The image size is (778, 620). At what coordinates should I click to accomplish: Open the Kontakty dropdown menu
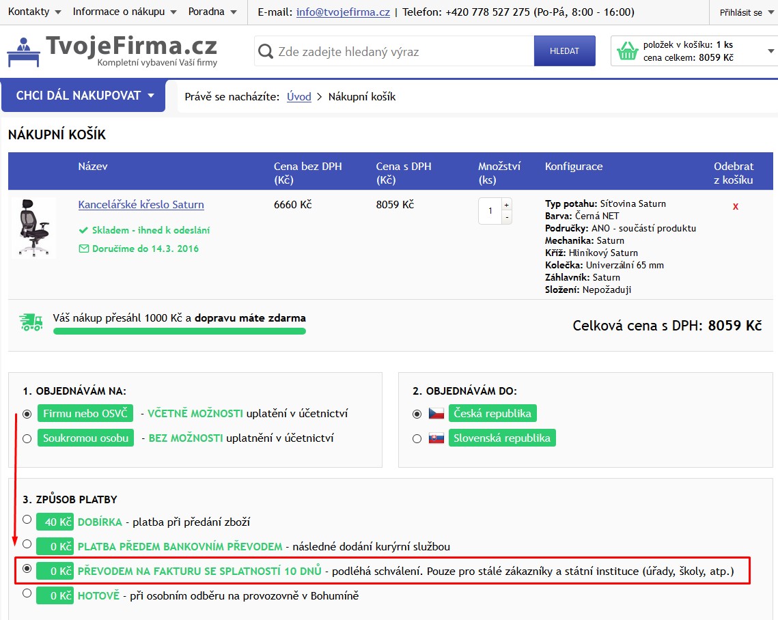35,12
